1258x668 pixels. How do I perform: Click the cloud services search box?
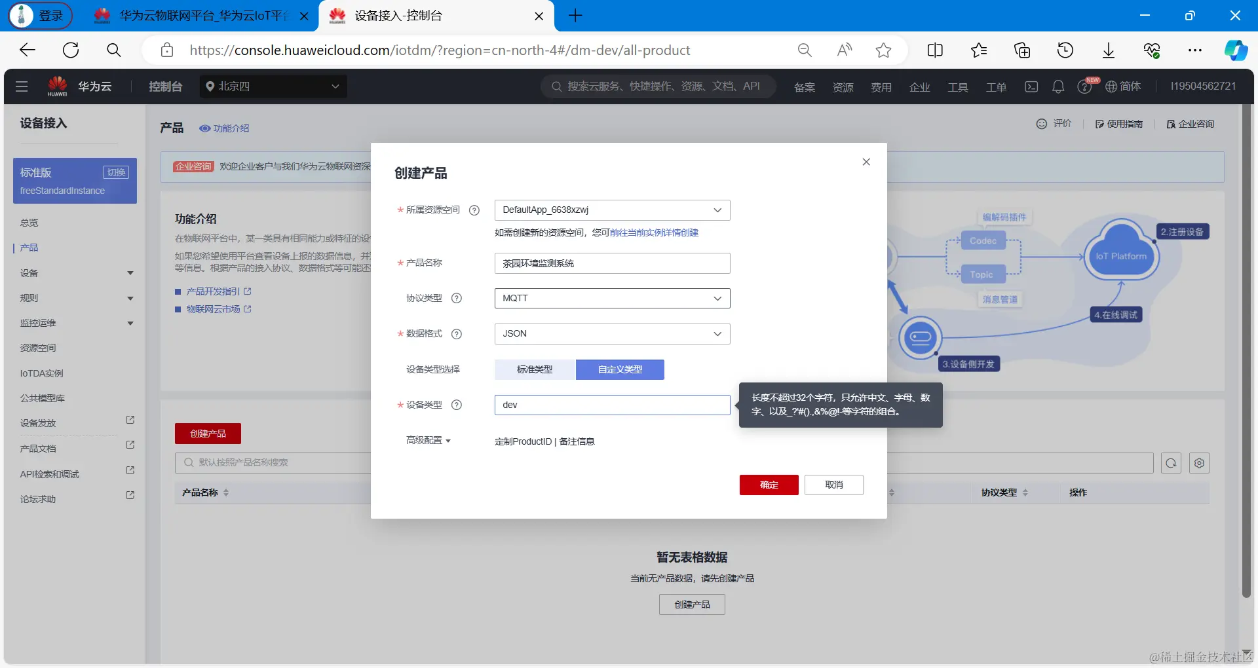click(658, 86)
